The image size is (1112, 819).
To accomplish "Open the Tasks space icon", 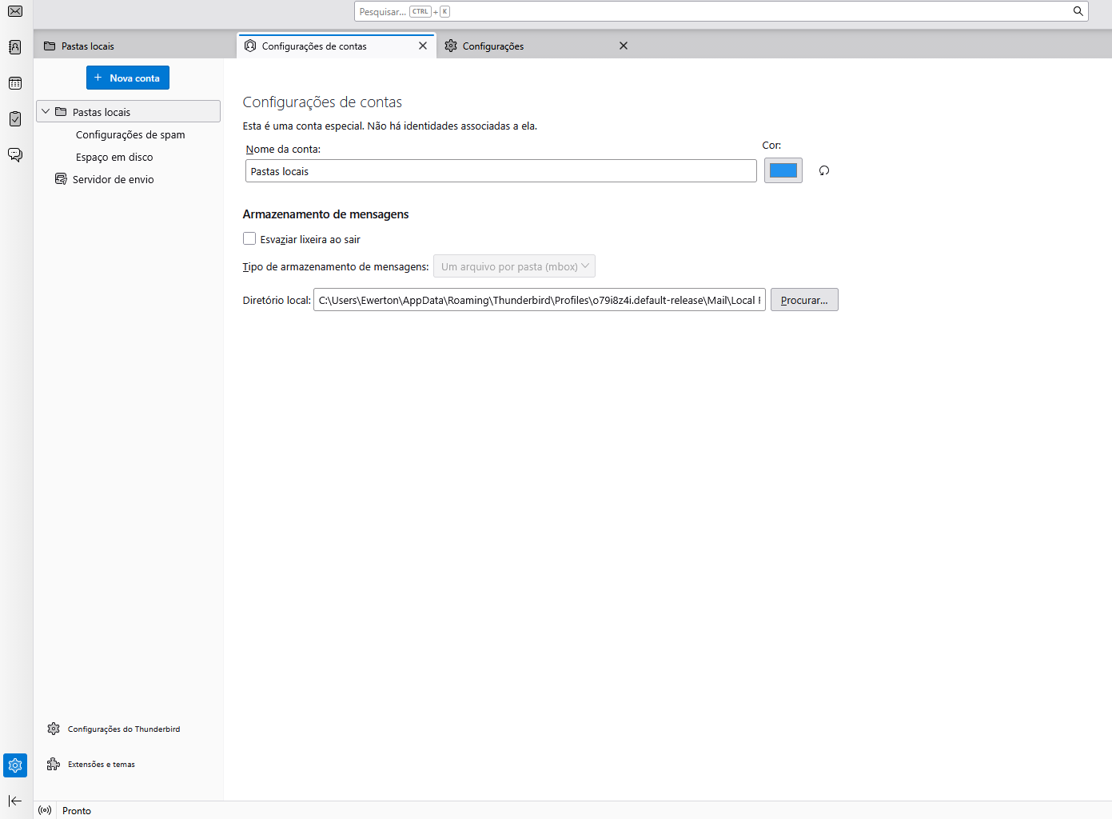I will pyautogui.click(x=15, y=118).
